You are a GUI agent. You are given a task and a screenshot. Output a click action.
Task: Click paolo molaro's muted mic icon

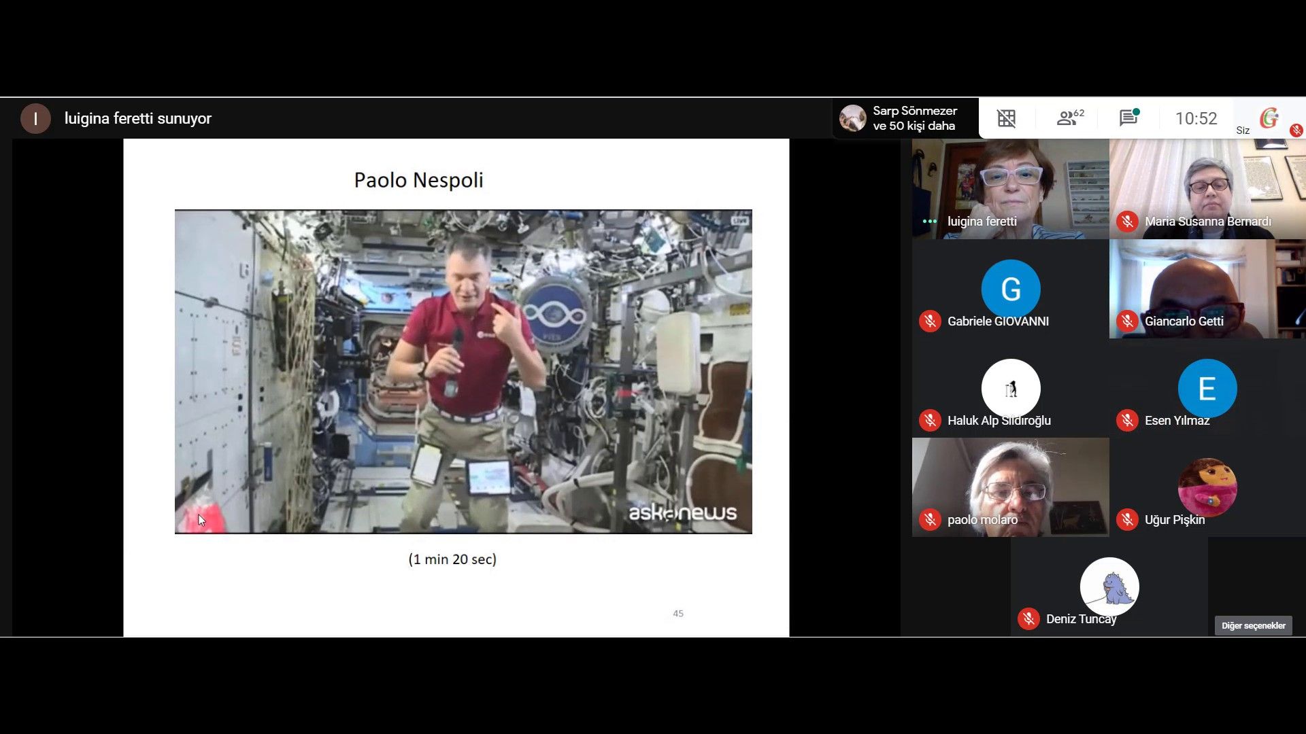click(x=930, y=520)
